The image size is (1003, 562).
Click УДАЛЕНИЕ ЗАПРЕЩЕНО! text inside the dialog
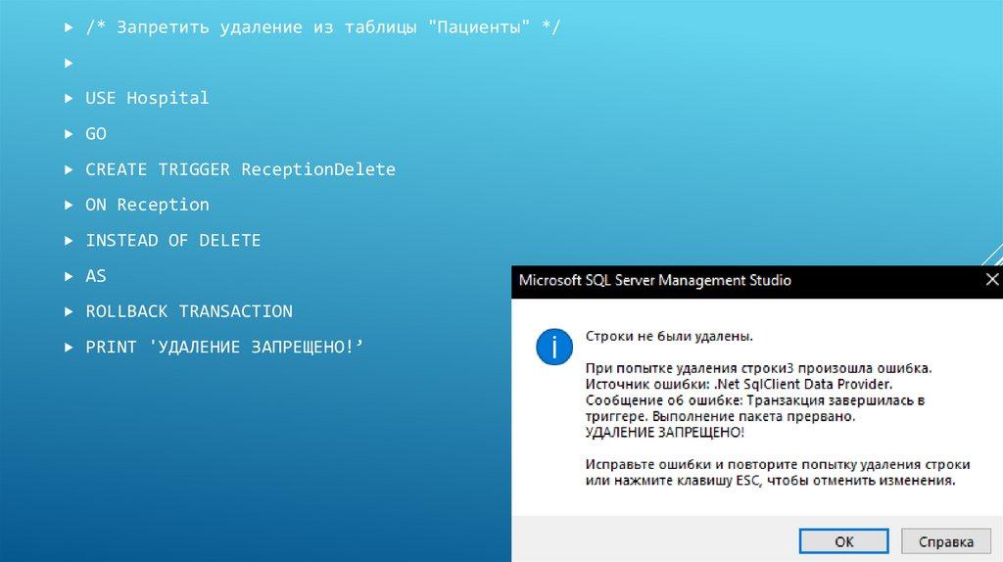click(x=664, y=432)
